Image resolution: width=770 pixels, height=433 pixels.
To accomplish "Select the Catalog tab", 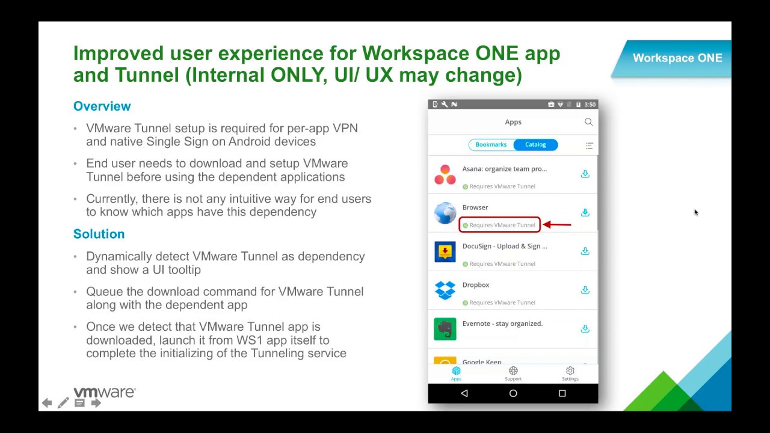I will [x=535, y=144].
